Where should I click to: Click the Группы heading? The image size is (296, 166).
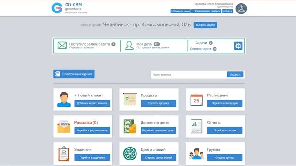213,149
